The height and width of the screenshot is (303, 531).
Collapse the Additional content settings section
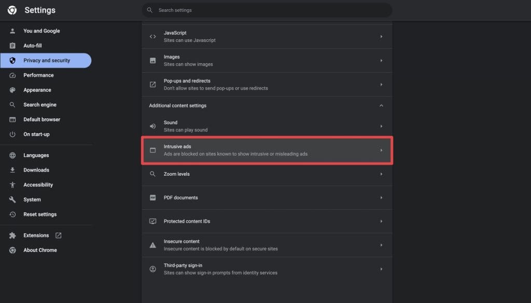pyautogui.click(x=381, y=106)
